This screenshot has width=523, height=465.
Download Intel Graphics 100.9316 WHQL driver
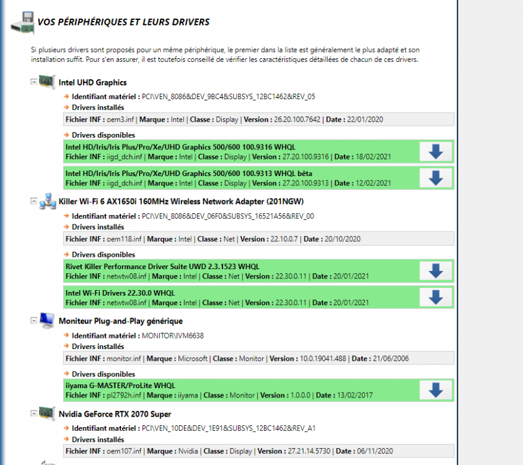[436, 151]
